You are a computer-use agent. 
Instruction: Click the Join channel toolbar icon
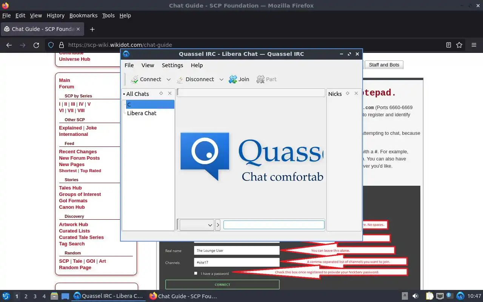pyautogui.click(x=239, y=79)
